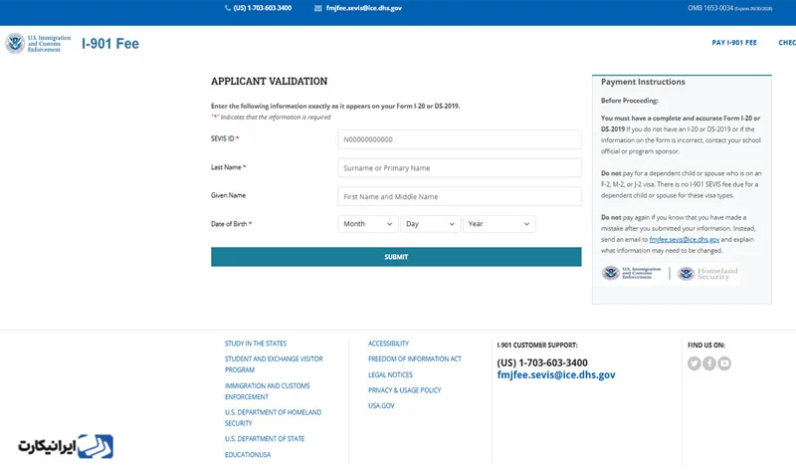
Task: Open Freedom of Information Act link
Action: (414, 358)
